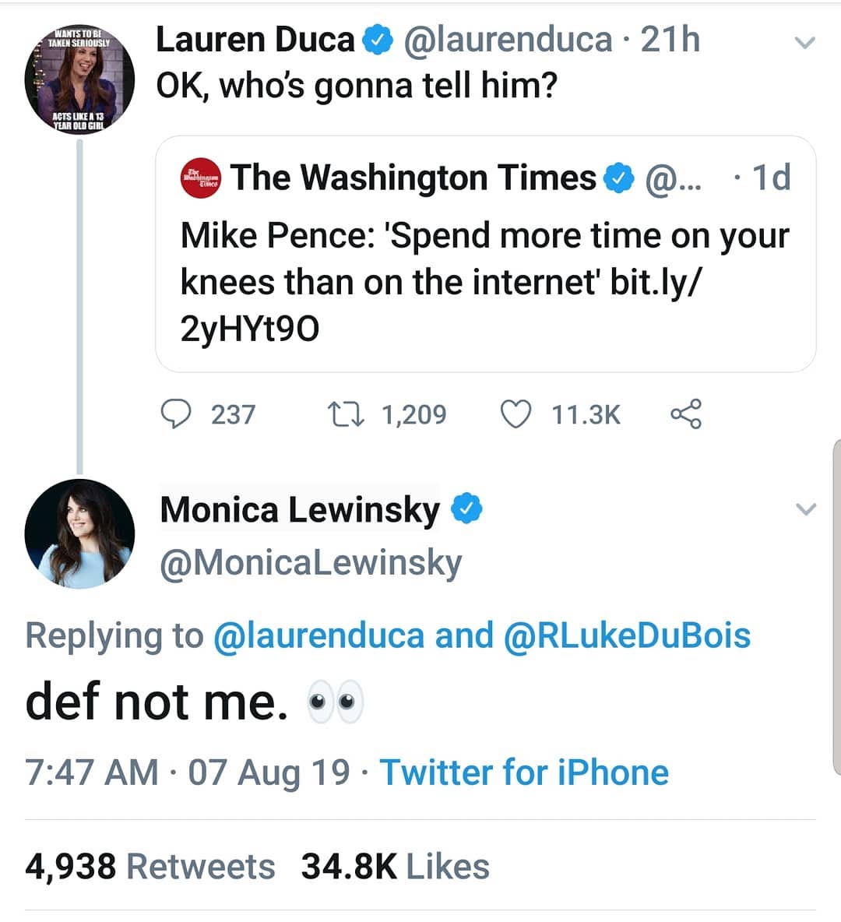This screenshot has height=922, width=841.
Task: View the 34.8K Likes list
Action: tap(396, 867)
